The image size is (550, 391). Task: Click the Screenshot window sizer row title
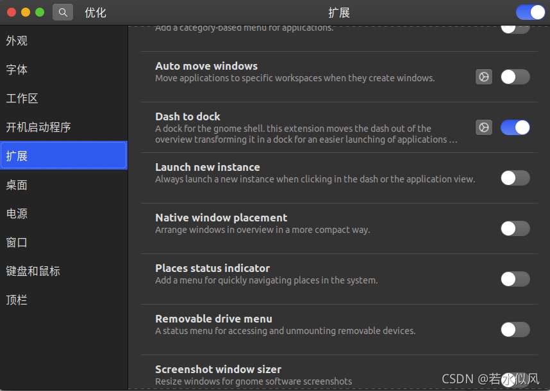click(x=218, y=369)
